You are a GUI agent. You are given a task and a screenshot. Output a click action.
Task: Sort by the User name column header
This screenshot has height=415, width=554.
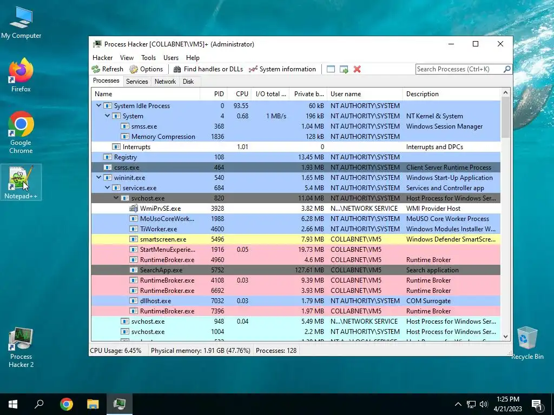click(365, 94)
